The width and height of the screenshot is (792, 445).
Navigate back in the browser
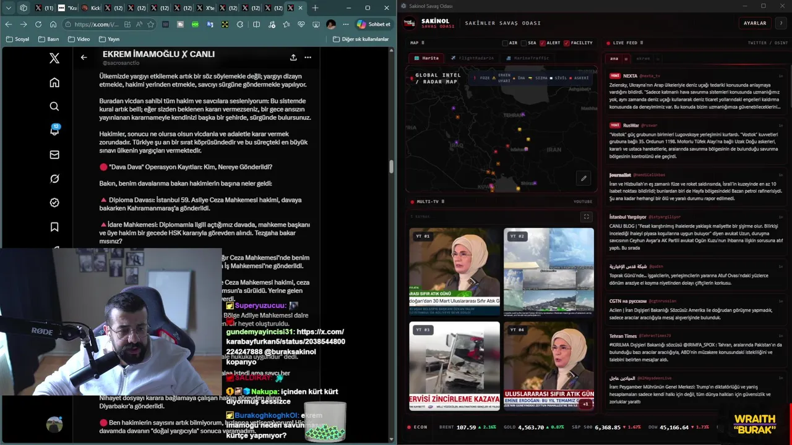click(9, 24)
